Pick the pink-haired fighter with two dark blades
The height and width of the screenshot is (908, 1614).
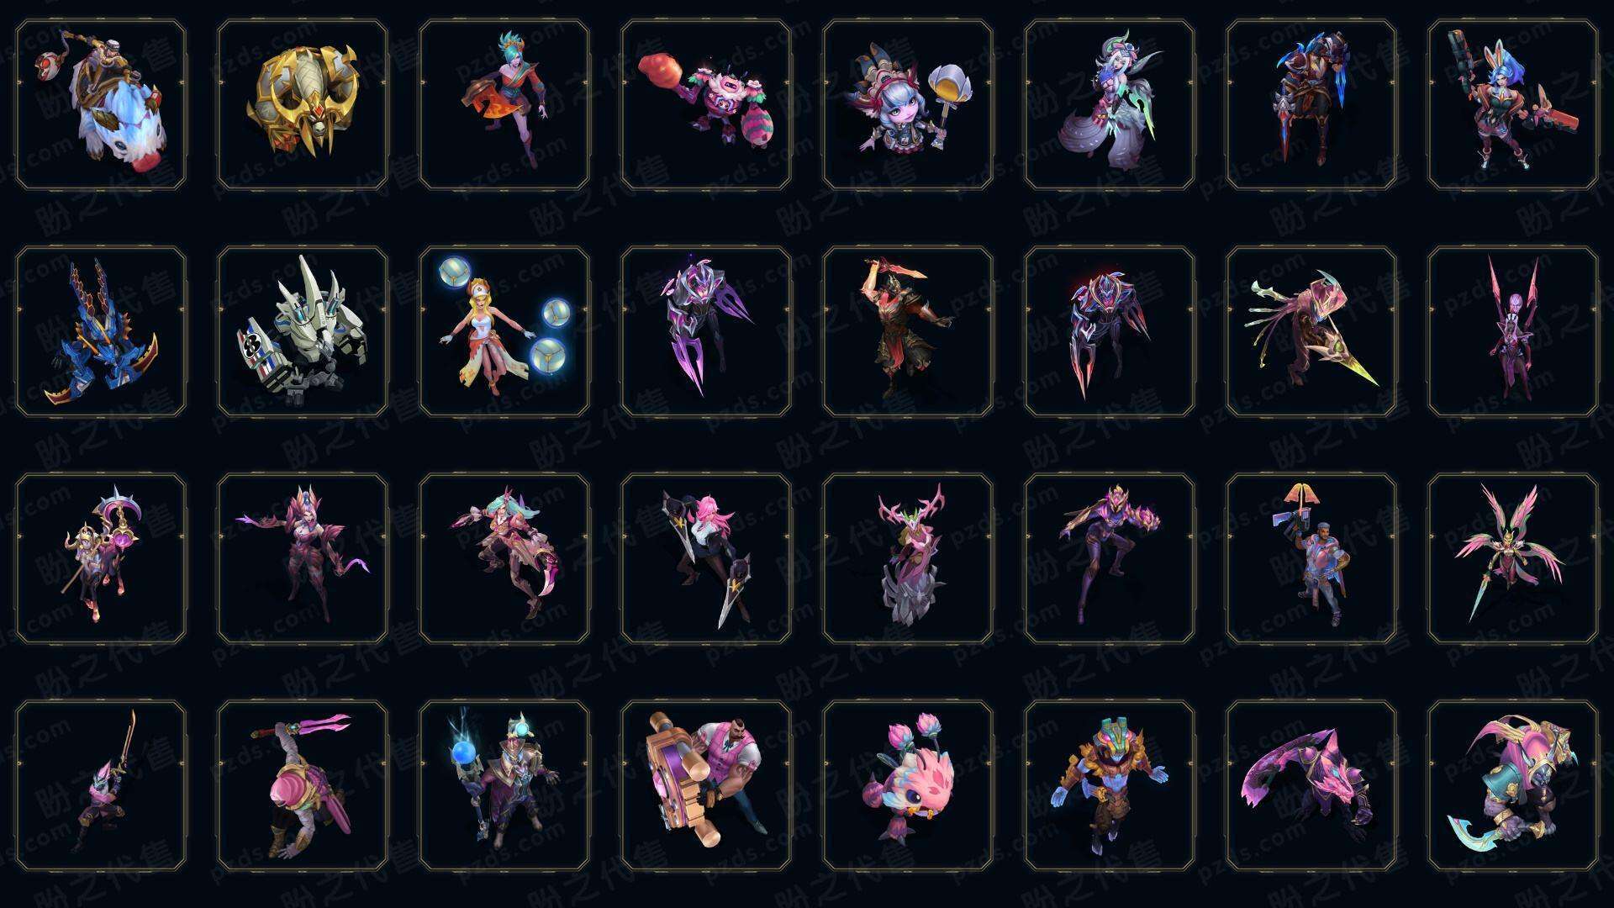click(x=706, y=558)
